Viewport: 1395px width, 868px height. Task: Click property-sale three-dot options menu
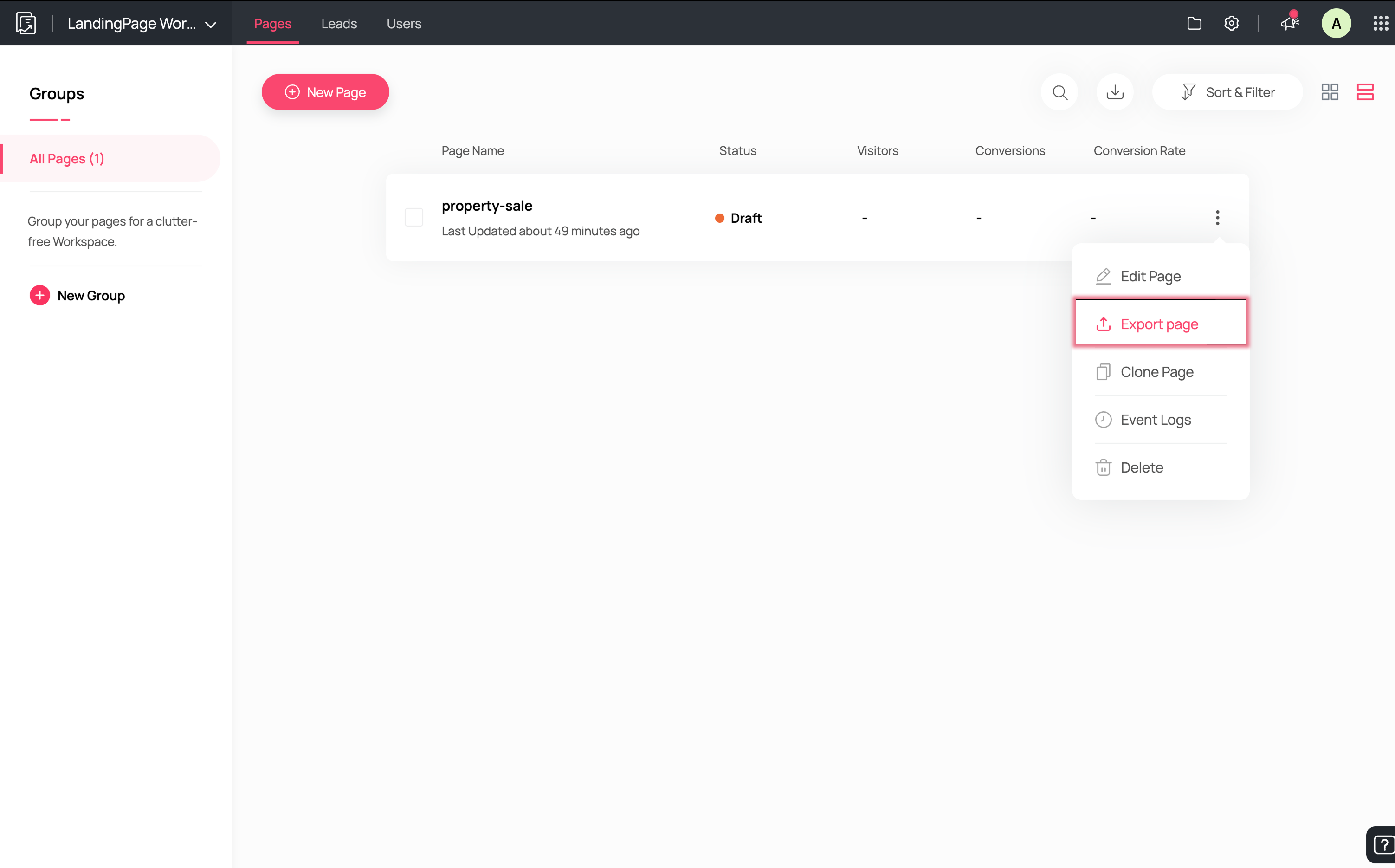click(x=1217, y=218)
